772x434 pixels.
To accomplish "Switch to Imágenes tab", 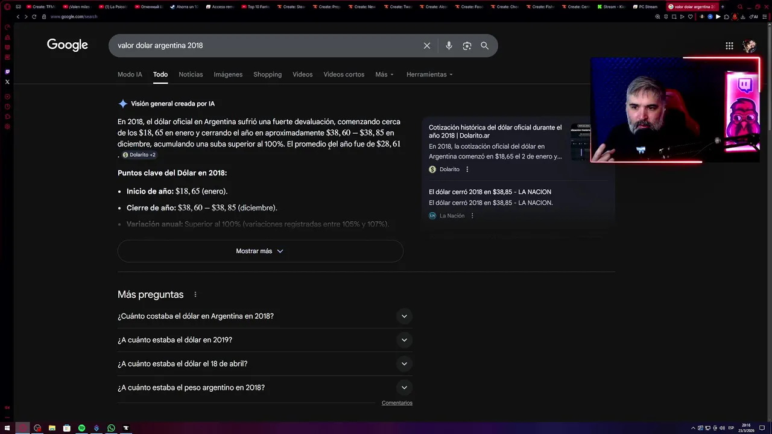I will pos(228,74).
